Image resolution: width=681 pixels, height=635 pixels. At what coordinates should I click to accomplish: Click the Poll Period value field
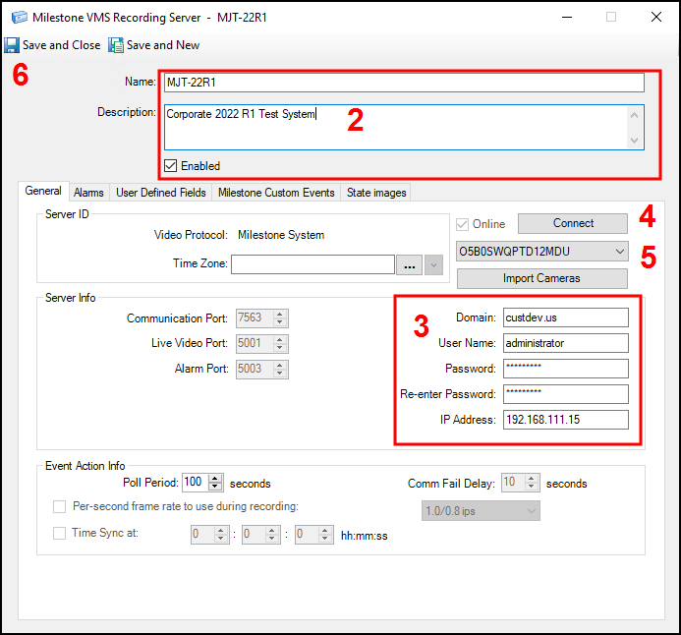[x=195, y=482]
